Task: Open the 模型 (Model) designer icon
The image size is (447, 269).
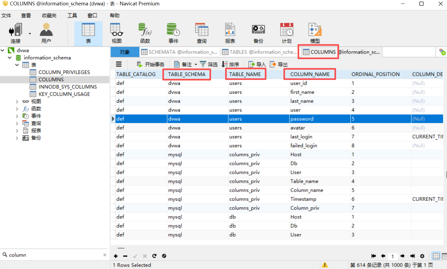Action: click(314, 32)
